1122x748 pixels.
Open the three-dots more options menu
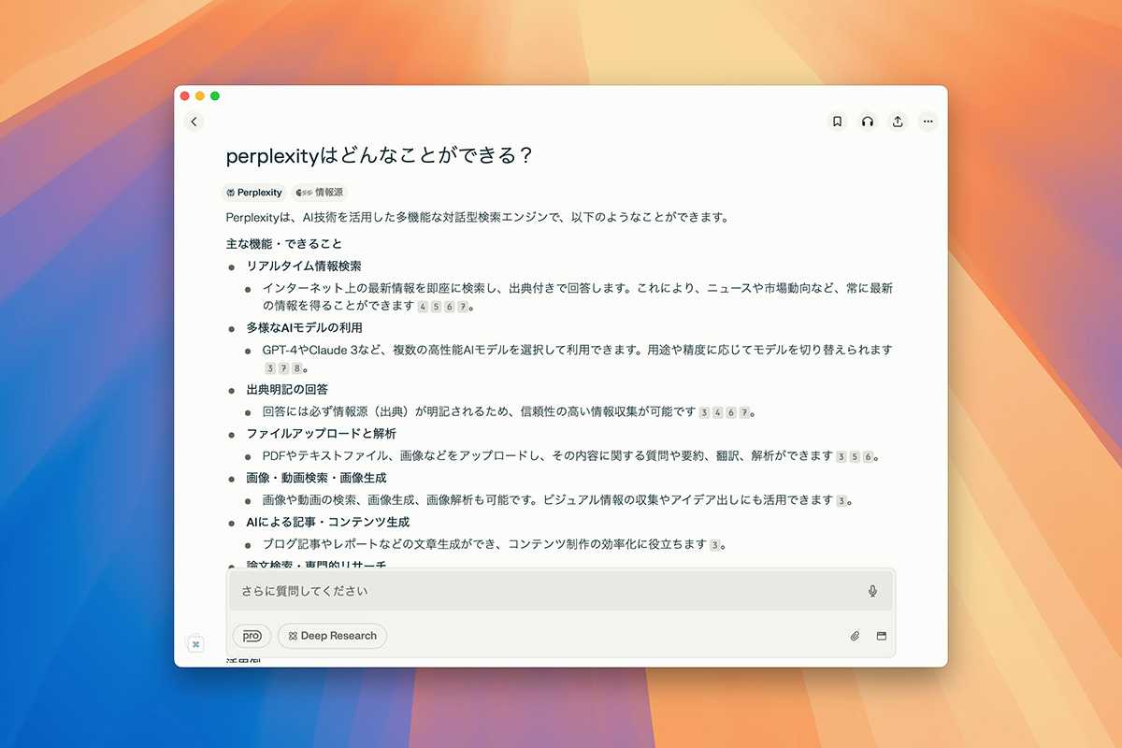(928, 122)
